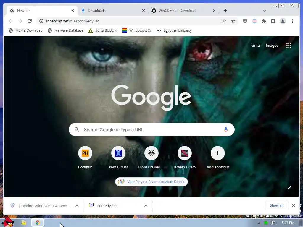Image resolution: width=303 pixels, height=227 pixels.
Task: Close the downloads bar
Action: tap(293, 205)
